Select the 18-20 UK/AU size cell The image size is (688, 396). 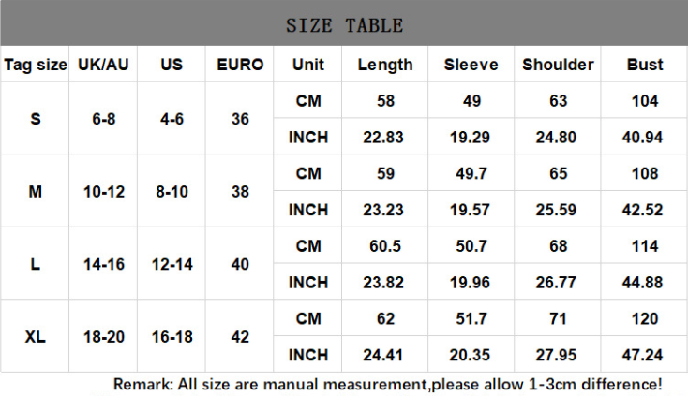104,337
